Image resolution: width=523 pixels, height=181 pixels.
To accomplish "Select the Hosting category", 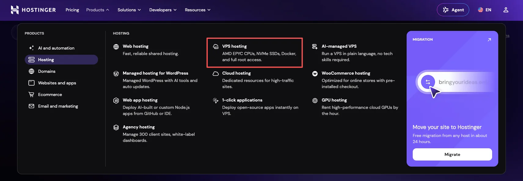I will (61, 60).
